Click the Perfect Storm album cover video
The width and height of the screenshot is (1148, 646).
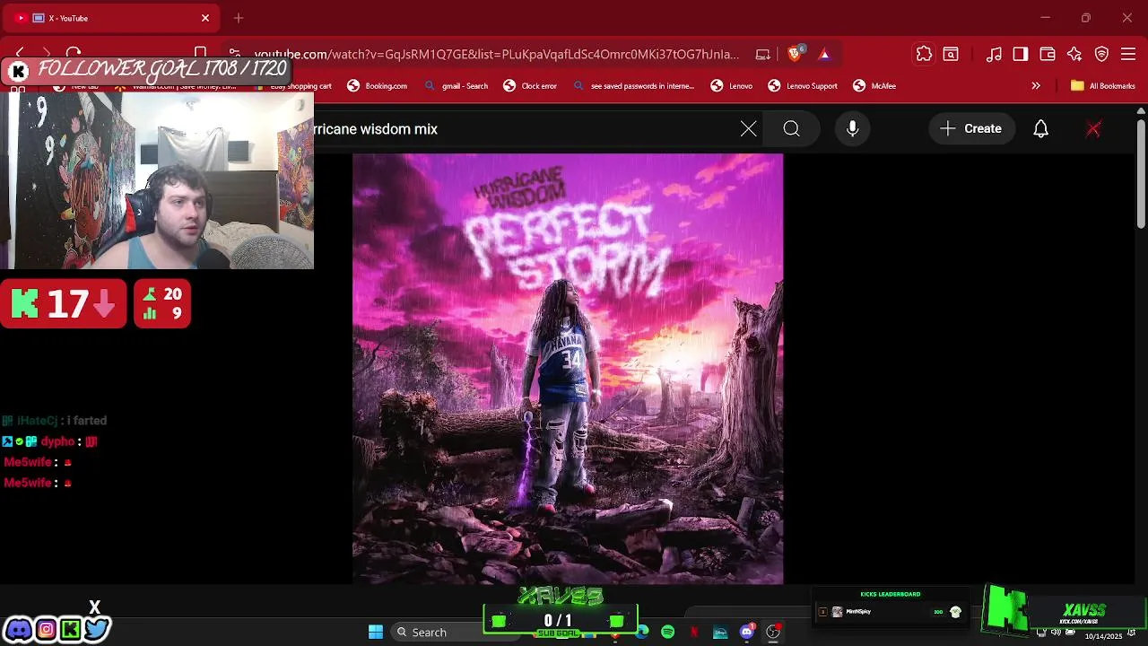(x=568, y=369)
